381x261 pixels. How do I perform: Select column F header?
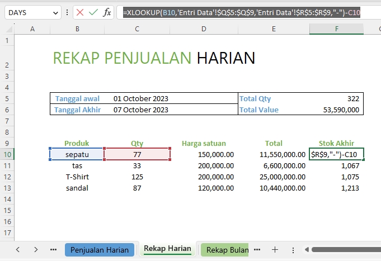[337, 29]
